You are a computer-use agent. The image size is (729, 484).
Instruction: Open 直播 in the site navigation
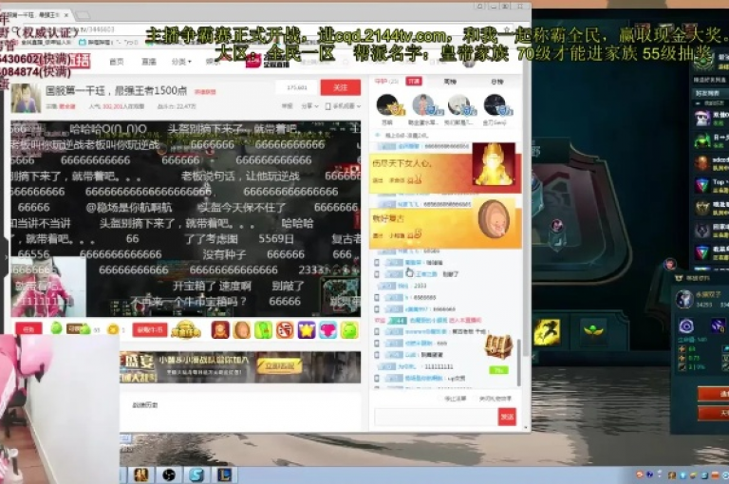pyautogui.click(x=149, y=62)
